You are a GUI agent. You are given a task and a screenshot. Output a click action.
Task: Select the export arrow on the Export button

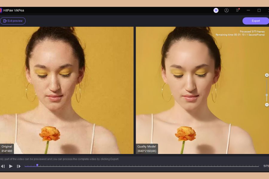click(x=265, y=21)
